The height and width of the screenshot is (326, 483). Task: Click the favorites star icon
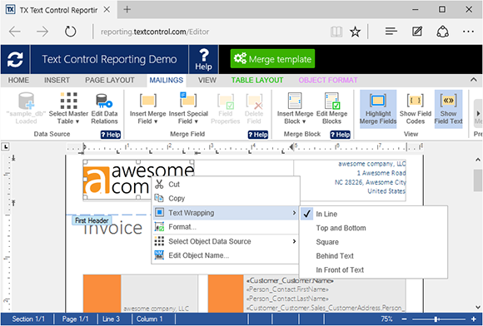[x=355, y=32]
